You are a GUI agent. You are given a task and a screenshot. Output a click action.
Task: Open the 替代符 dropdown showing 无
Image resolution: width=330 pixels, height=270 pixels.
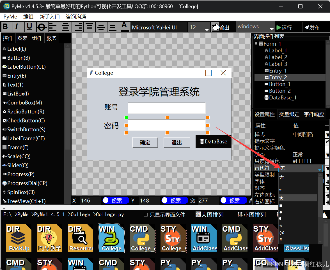(x=301, y=168)
